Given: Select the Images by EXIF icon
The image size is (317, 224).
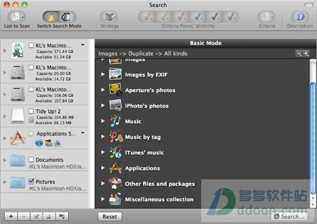Looking at the screenshot, I should tap(115, 74).
